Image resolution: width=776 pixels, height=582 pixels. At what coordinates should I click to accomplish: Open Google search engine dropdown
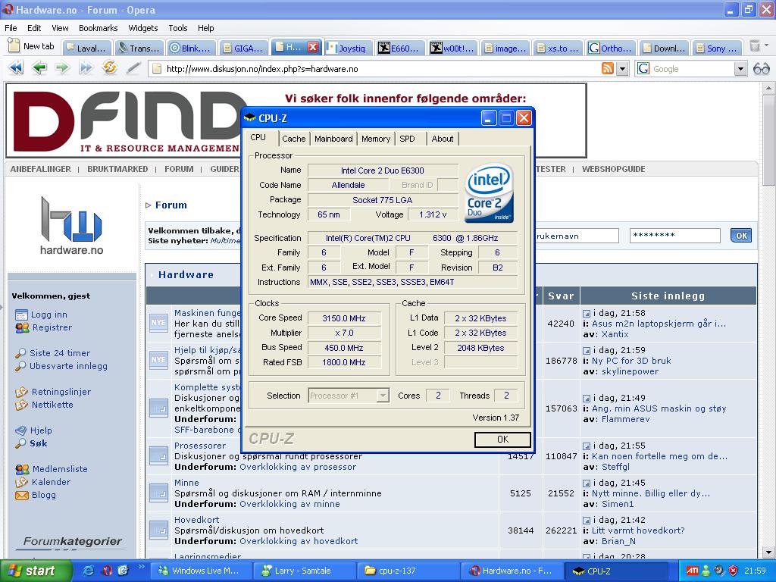point(740,69)
